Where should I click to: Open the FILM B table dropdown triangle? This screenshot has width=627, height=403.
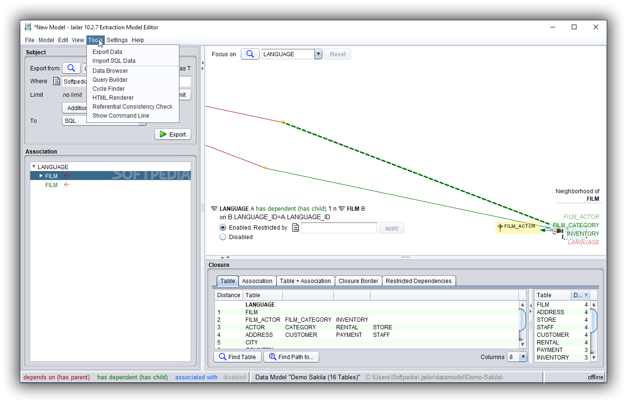pyautogui.click(x=342, y=208)
